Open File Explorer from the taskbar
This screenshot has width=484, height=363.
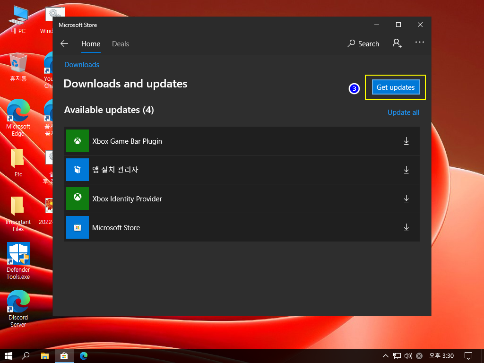point(45,356)
